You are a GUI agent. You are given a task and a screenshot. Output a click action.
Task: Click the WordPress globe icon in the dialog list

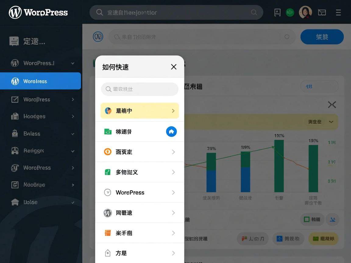pos(107,192)
